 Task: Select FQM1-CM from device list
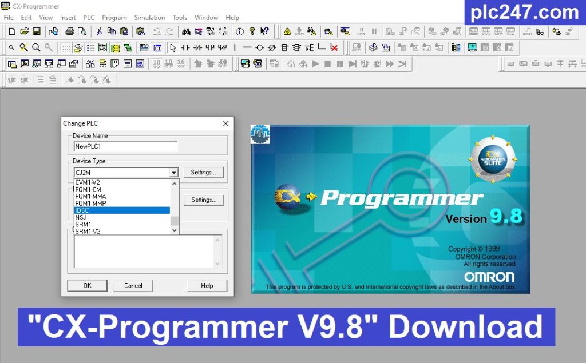(122, 189)
